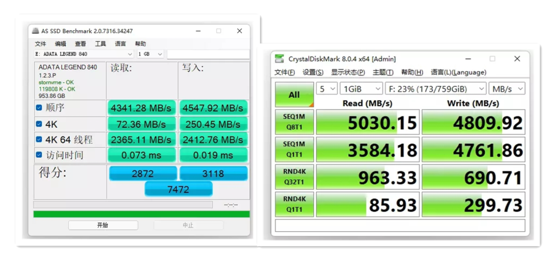Open the test count dropdown showing 5

coord(327,89)
